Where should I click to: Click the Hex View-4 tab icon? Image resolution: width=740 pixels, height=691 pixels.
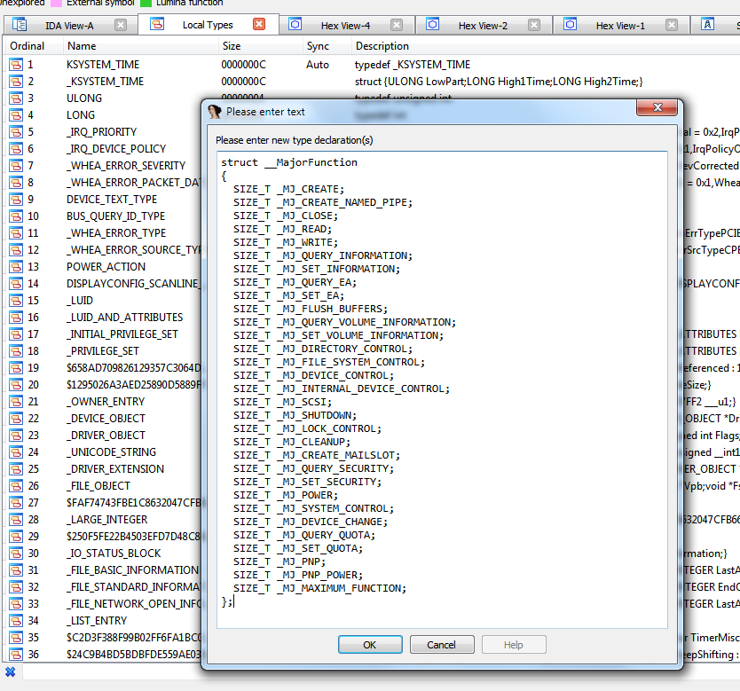295,26
